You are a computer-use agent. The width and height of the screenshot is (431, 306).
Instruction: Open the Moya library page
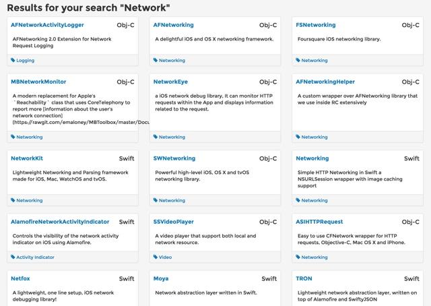[161, 278]
